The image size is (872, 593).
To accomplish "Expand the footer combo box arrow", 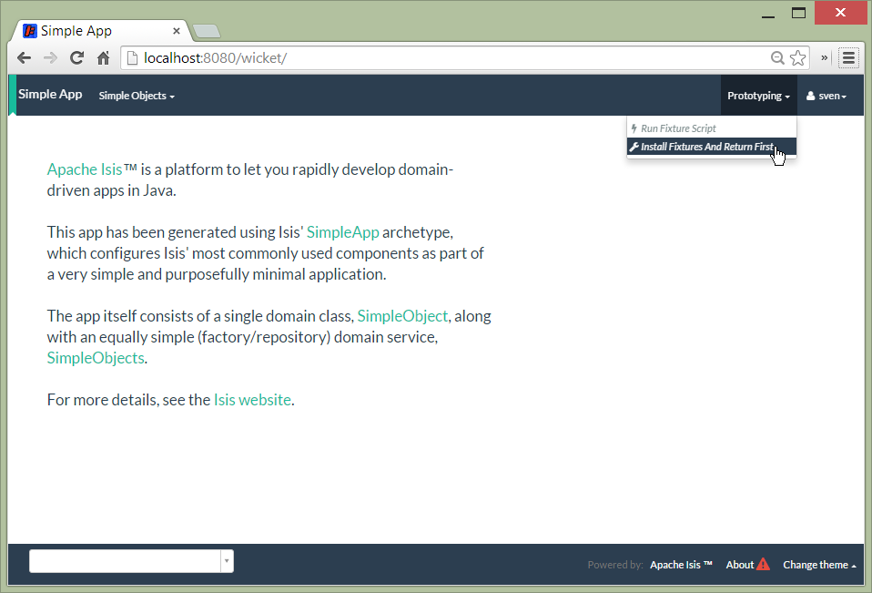I will click(x=226, y=561).
